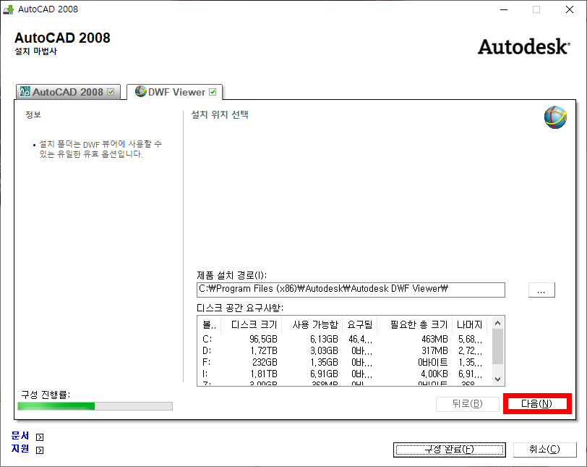Click the 취소(C) cancel button
Viewport: 587px width, 467px height.
[544, 450]
